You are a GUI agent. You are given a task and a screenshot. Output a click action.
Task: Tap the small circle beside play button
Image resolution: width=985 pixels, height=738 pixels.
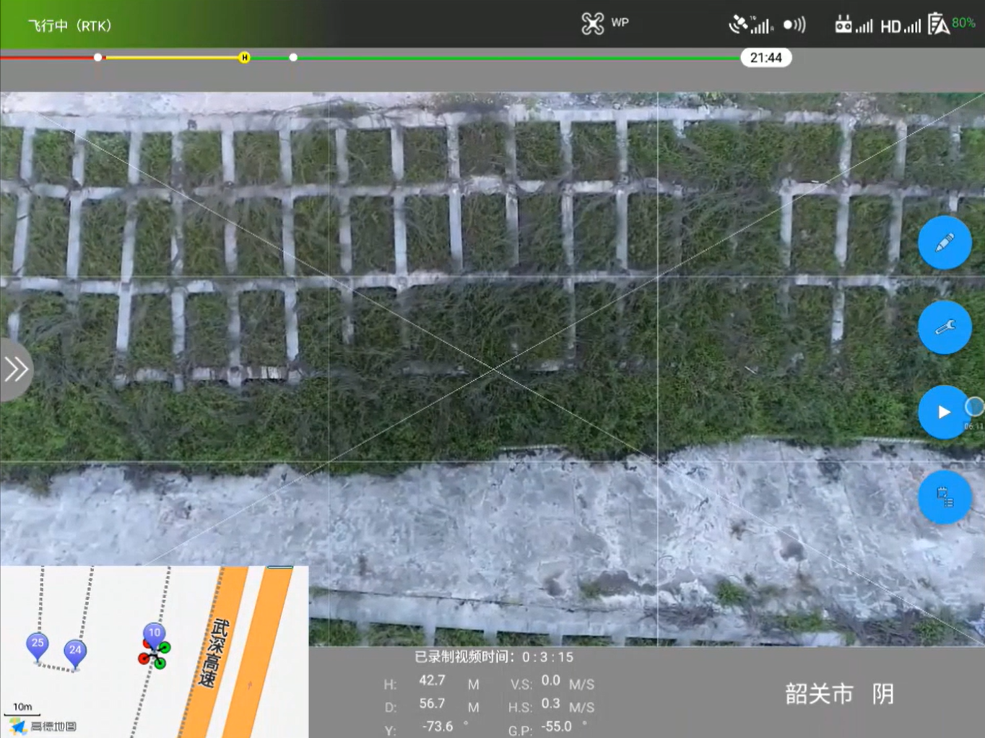coord(974,407)
